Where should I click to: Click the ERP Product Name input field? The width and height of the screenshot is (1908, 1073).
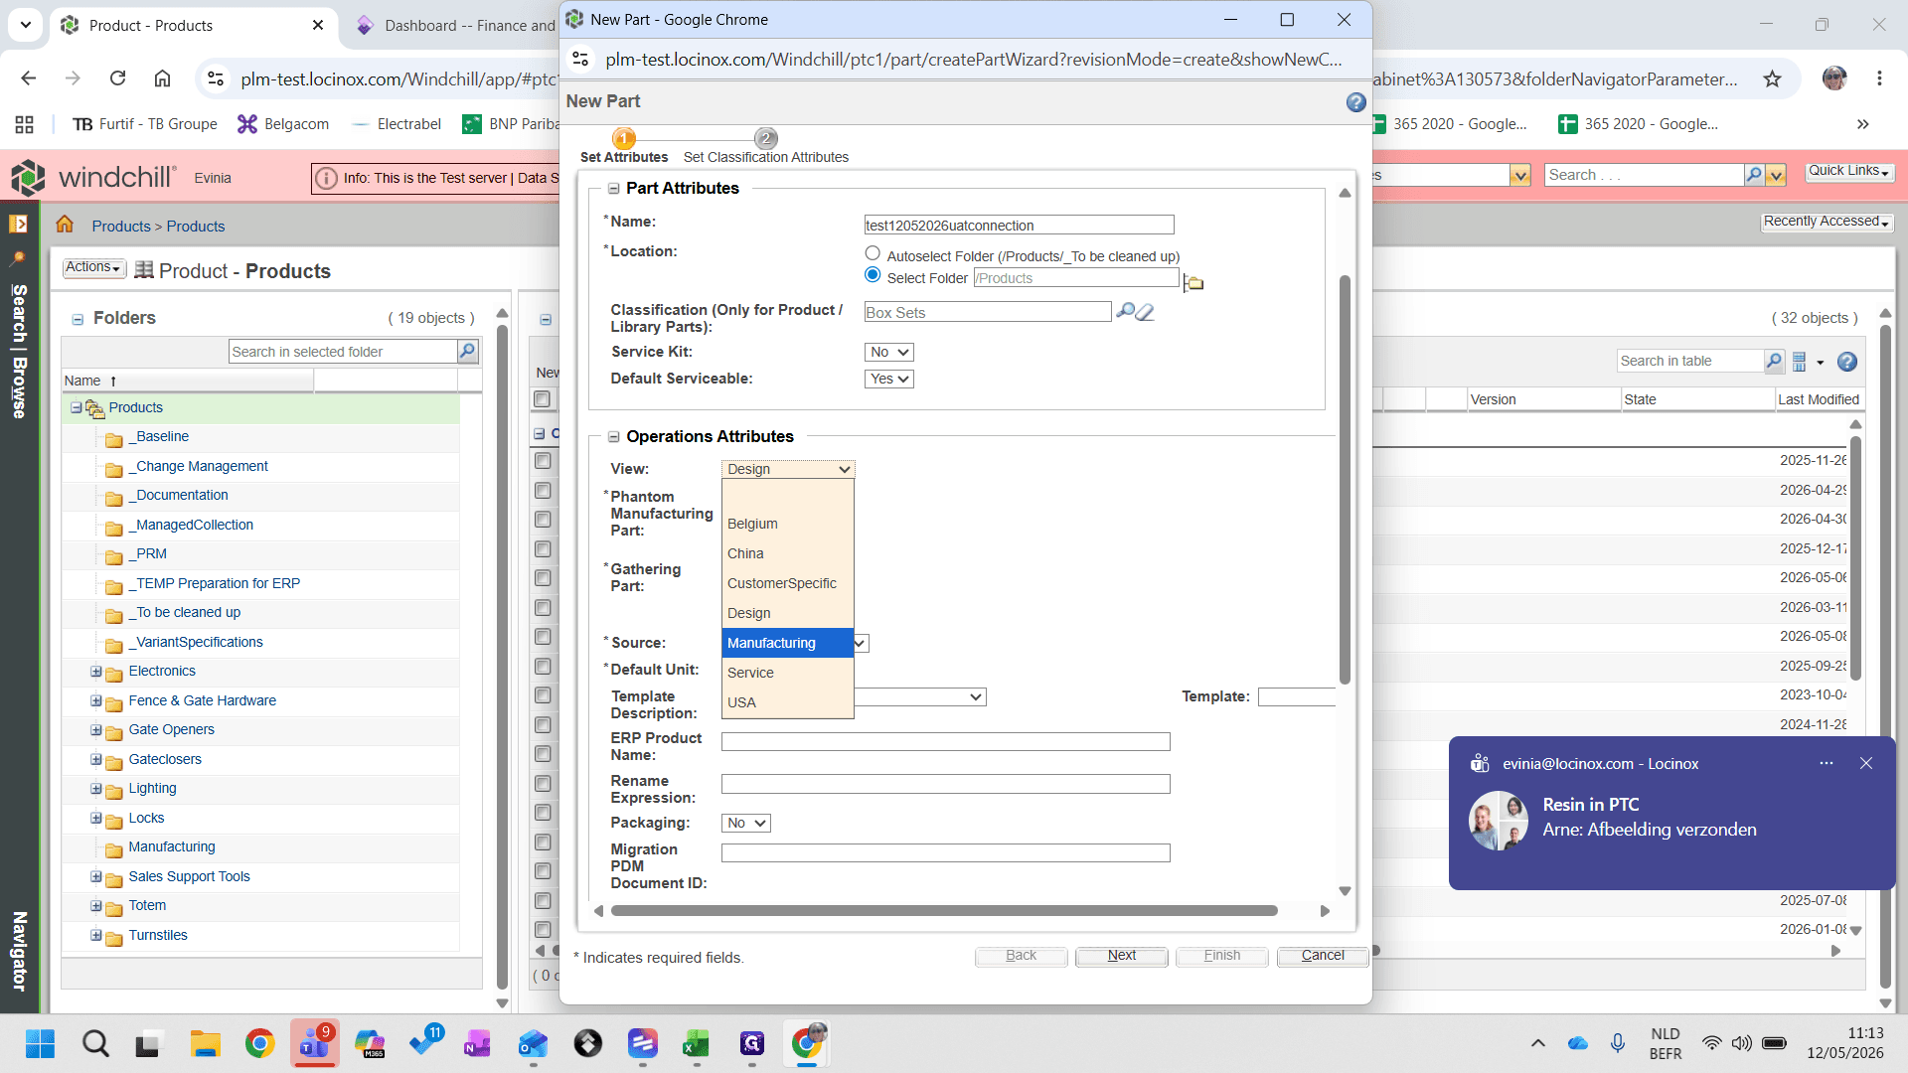[x=945, y=741]
